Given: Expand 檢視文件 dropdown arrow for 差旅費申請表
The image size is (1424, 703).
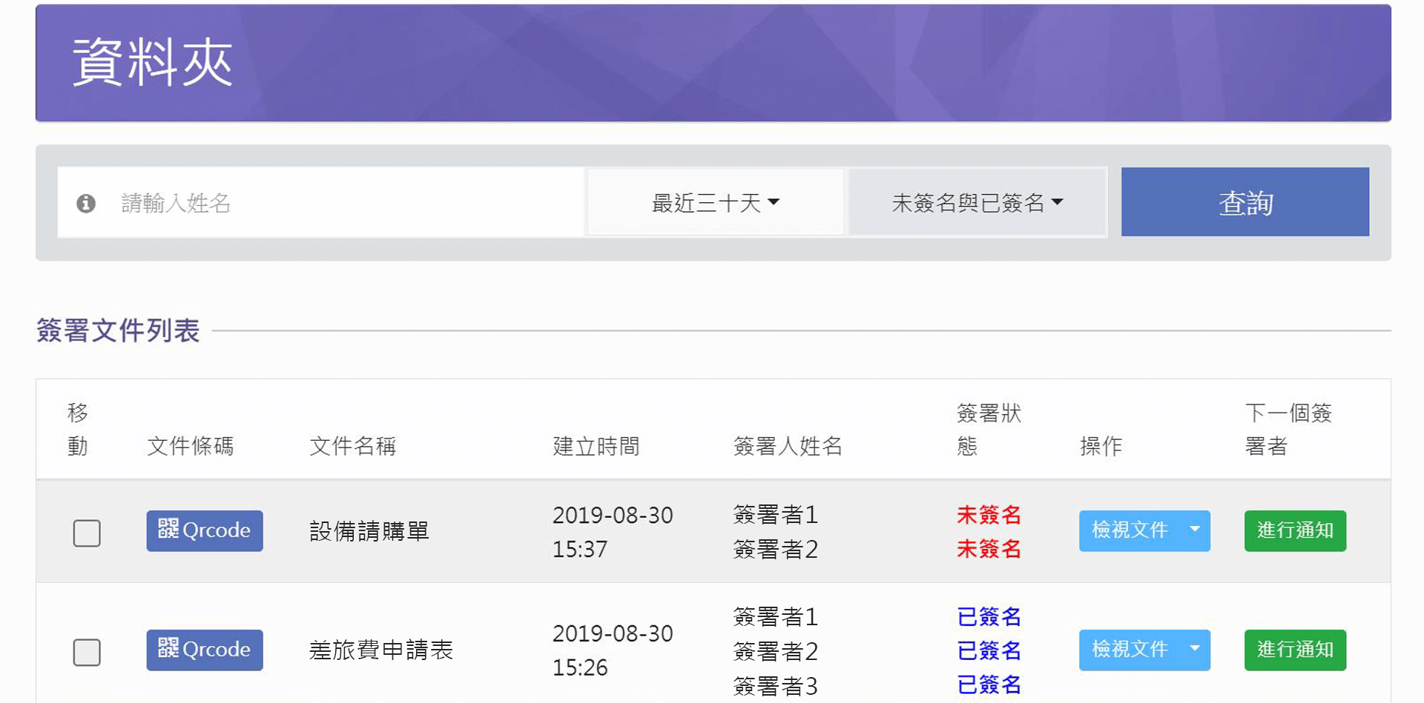Looking at the screenshot, I should [x=1194, y=650].
